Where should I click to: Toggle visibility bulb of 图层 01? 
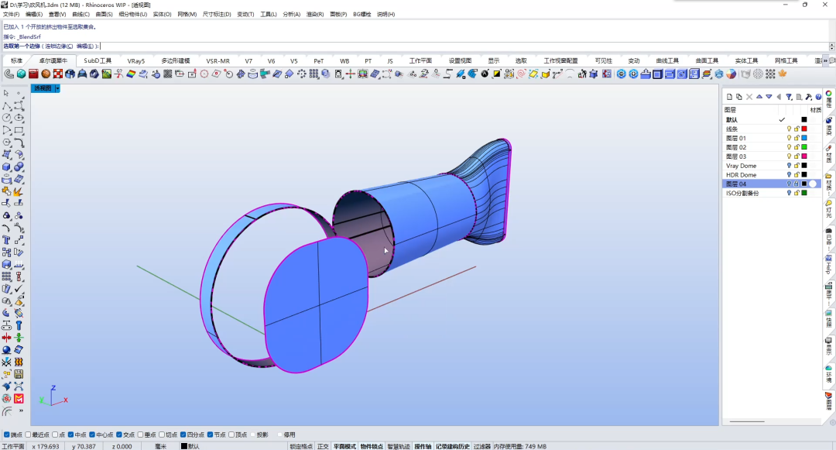(789, 138)
